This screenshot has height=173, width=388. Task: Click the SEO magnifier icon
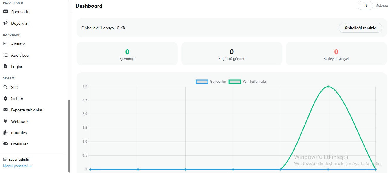tap(5, 87)
